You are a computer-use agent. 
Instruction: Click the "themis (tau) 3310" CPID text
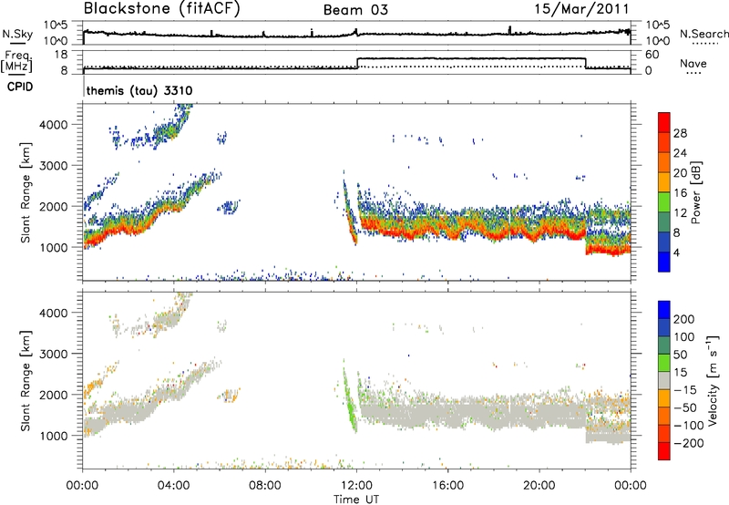point(139,90)
